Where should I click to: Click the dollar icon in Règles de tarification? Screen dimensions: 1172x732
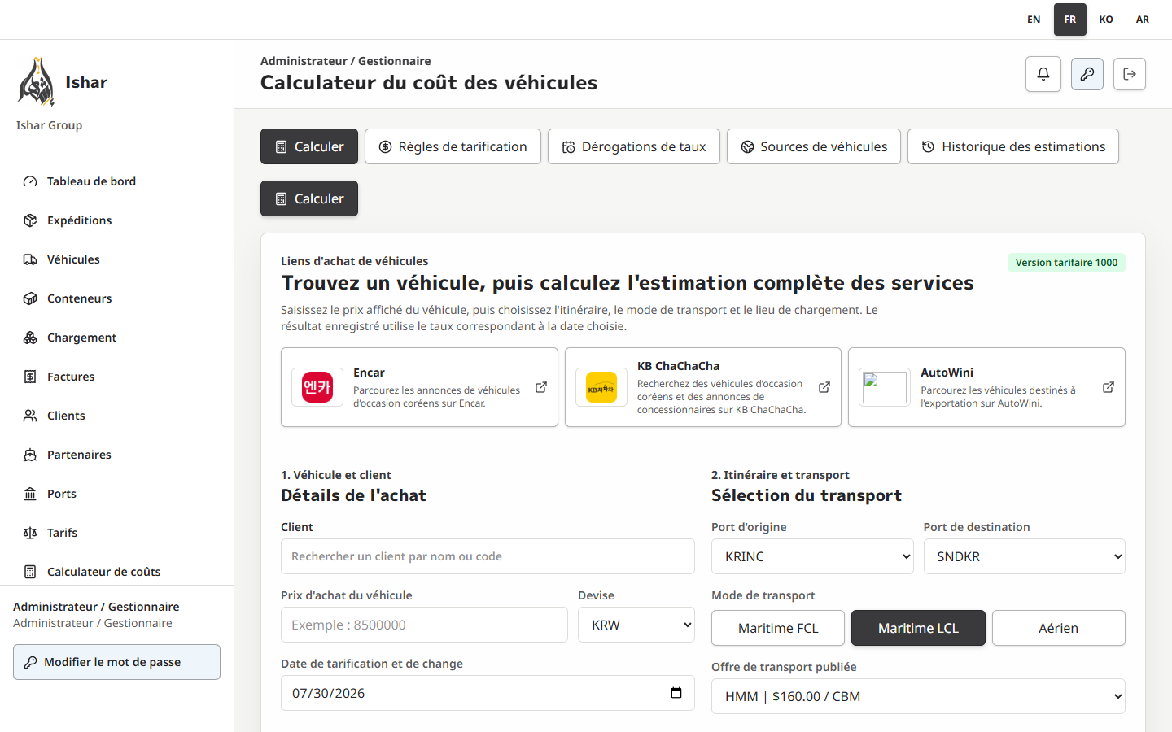pyautogui.click(x=386, y=146)
